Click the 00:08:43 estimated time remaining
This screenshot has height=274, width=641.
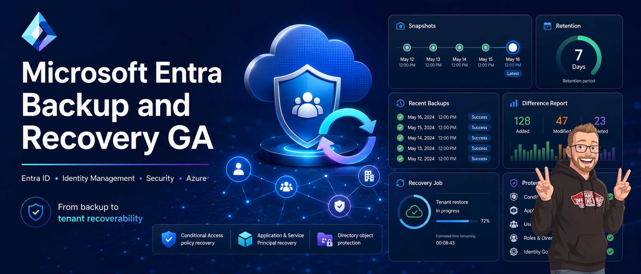(445, 243)
